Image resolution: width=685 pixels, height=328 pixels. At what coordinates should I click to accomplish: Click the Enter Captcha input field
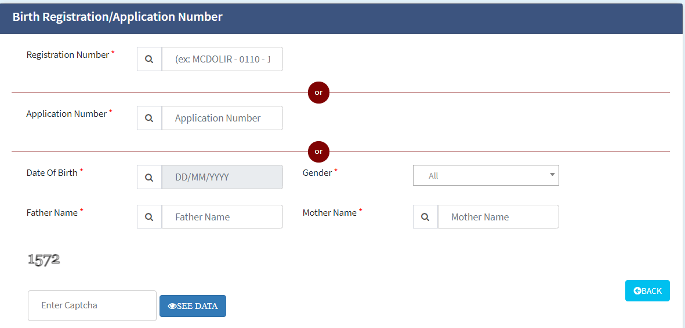[x=92, y=305]
